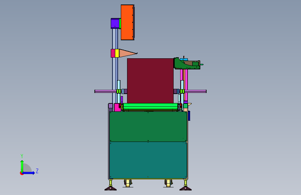Pick the right caster wheel
The image size is (301, 195).
168,183
